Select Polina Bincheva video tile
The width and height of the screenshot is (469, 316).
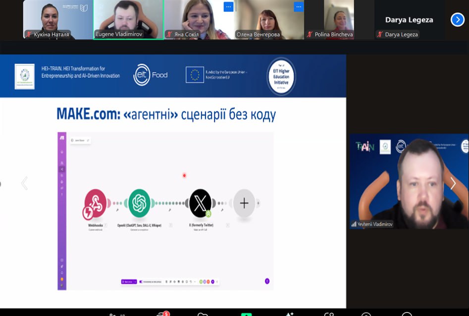tap(339, 19)
